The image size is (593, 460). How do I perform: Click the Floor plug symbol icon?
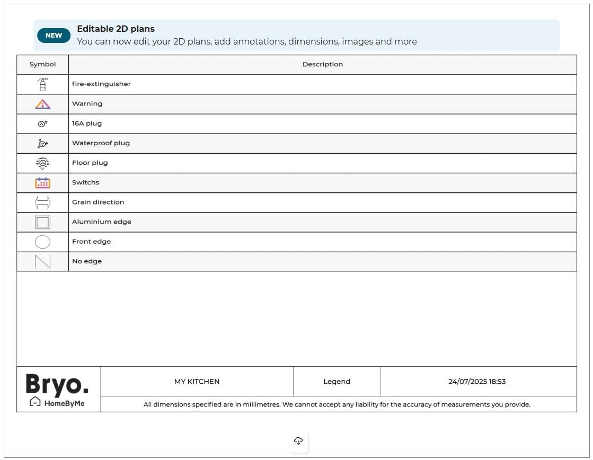point(42,163)
